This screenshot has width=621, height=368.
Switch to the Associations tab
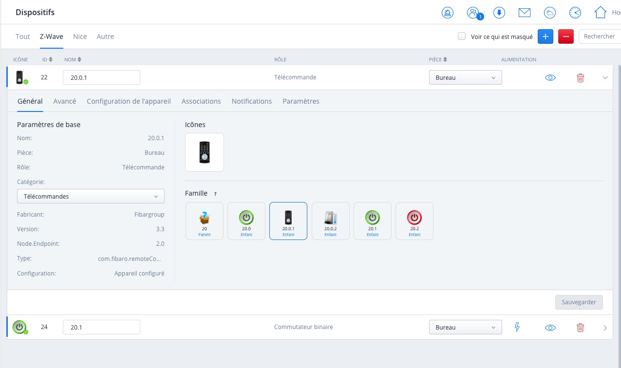click(201, 101)
